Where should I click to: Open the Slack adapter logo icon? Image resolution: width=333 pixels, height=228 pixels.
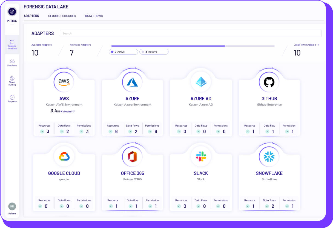click(x=201, y=156)
